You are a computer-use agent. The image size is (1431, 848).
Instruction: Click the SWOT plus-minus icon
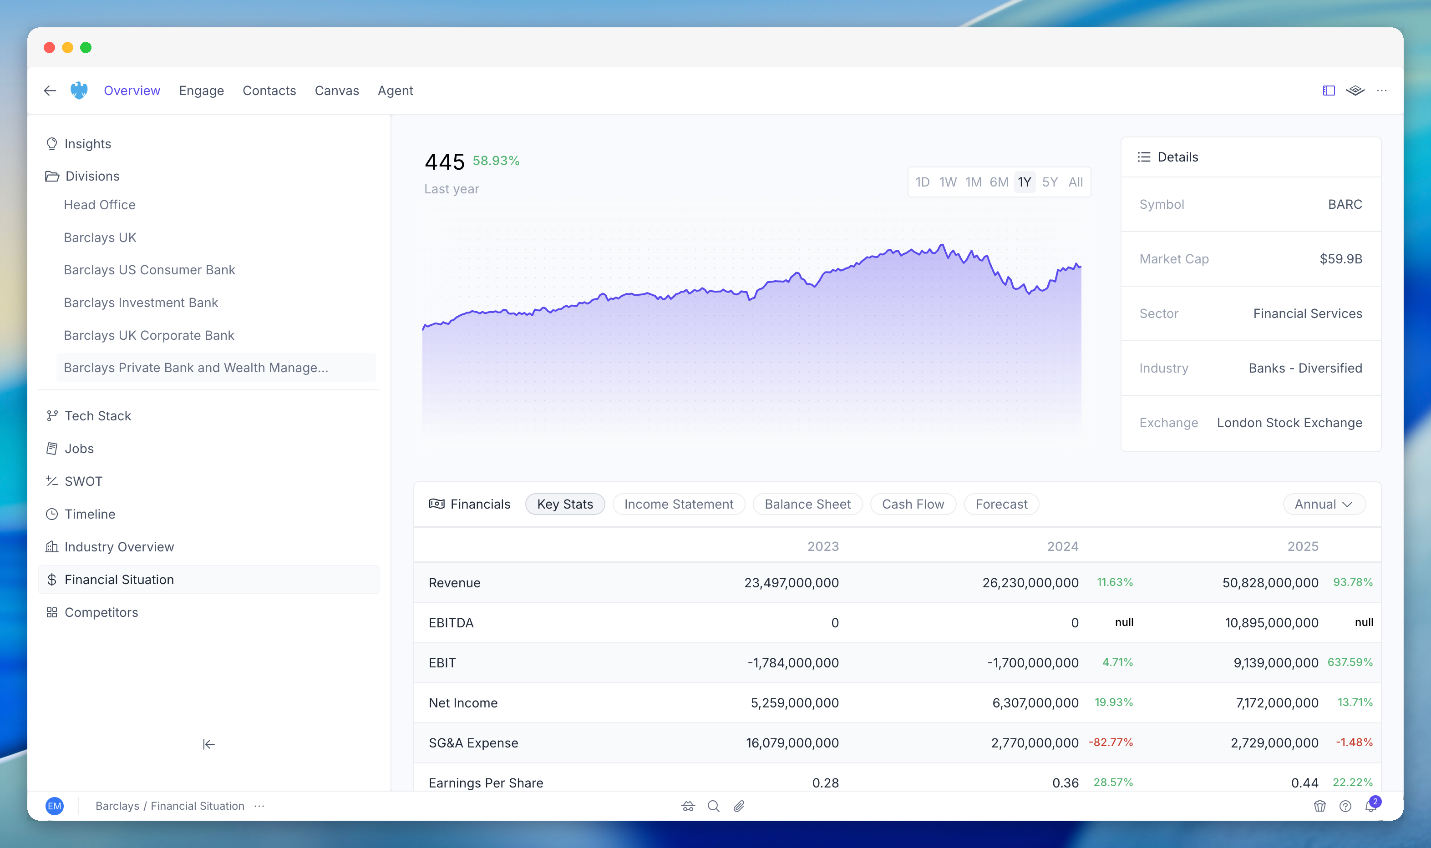(52, 481)
